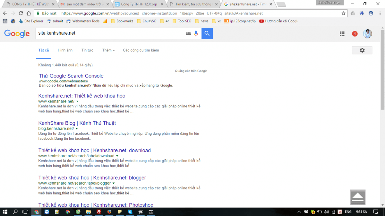Viewport: 385px width, 216px height.
Task: Open dropdown arrow beside www.kenhshare.net/
Action: [x=77, y=102]
